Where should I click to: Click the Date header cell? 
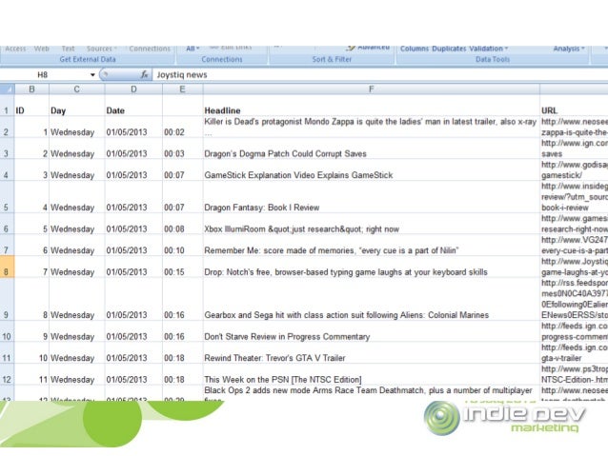tap(133, 106)
